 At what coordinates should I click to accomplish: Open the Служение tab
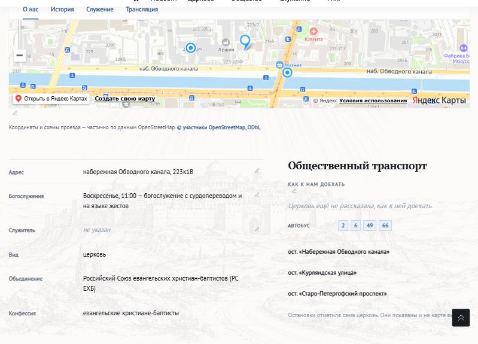(x=100, y=10)
